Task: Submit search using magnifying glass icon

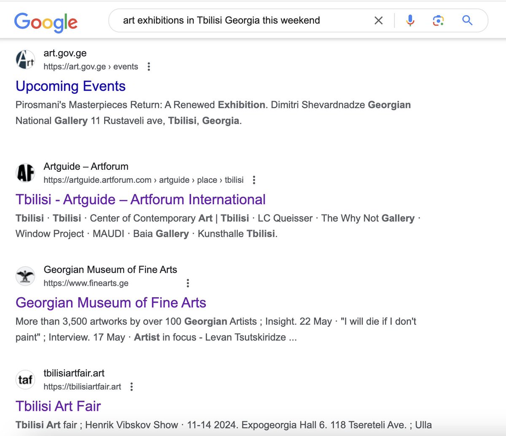Action: pyautogui.click(x=467, y=20)
